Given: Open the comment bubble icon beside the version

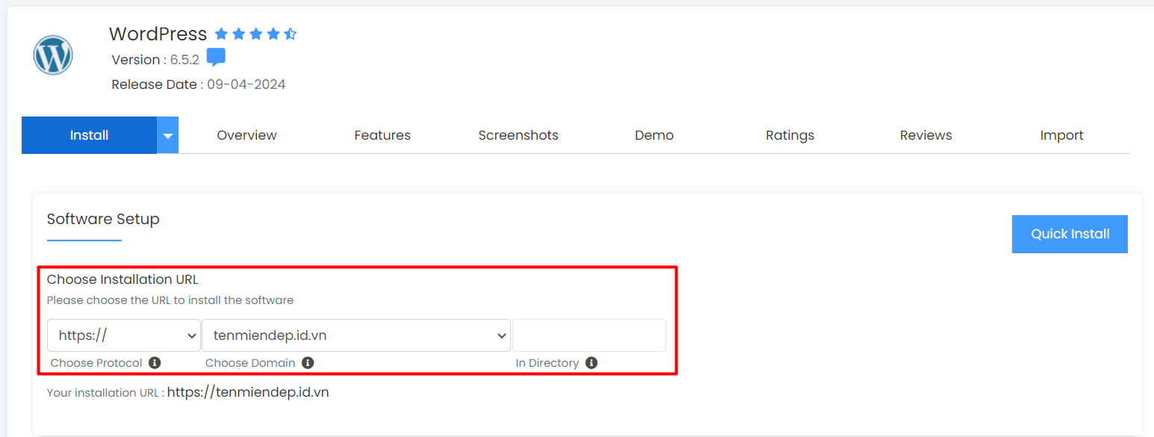Looking at the screenshot, I should 216,56.
